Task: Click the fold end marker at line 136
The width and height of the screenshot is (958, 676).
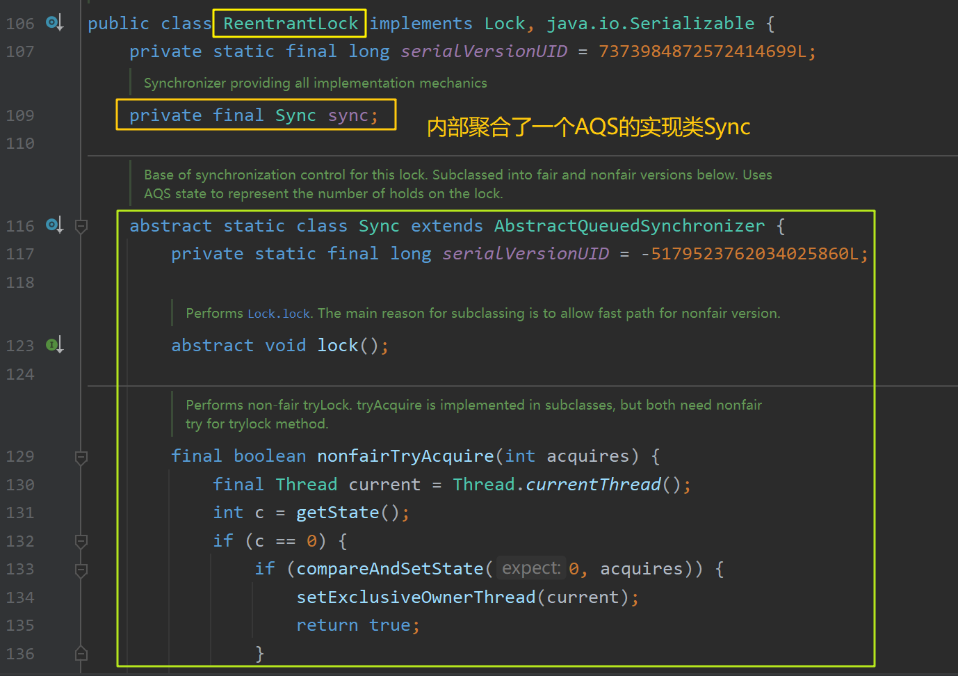Action: (81, 654)
